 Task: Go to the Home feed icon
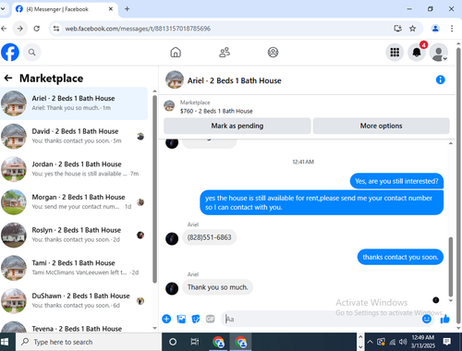pos(176,52)
